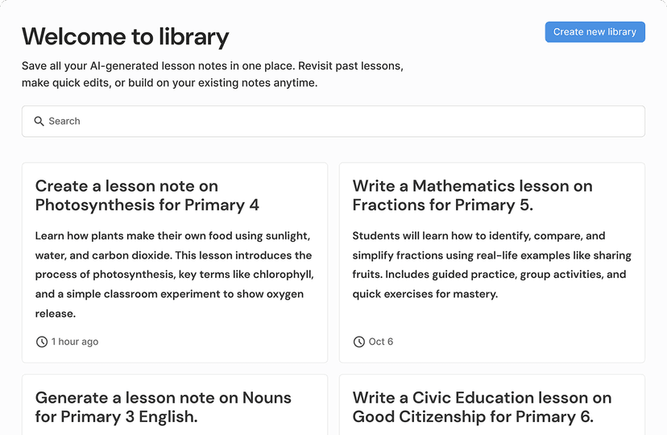Open the Photosynthesis for Primary 4 title
The image size is (667, 435).
click(147, 196)
